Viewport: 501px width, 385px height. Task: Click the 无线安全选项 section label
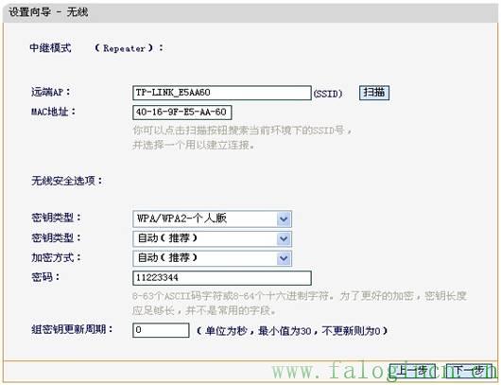(x=67, y=181)
